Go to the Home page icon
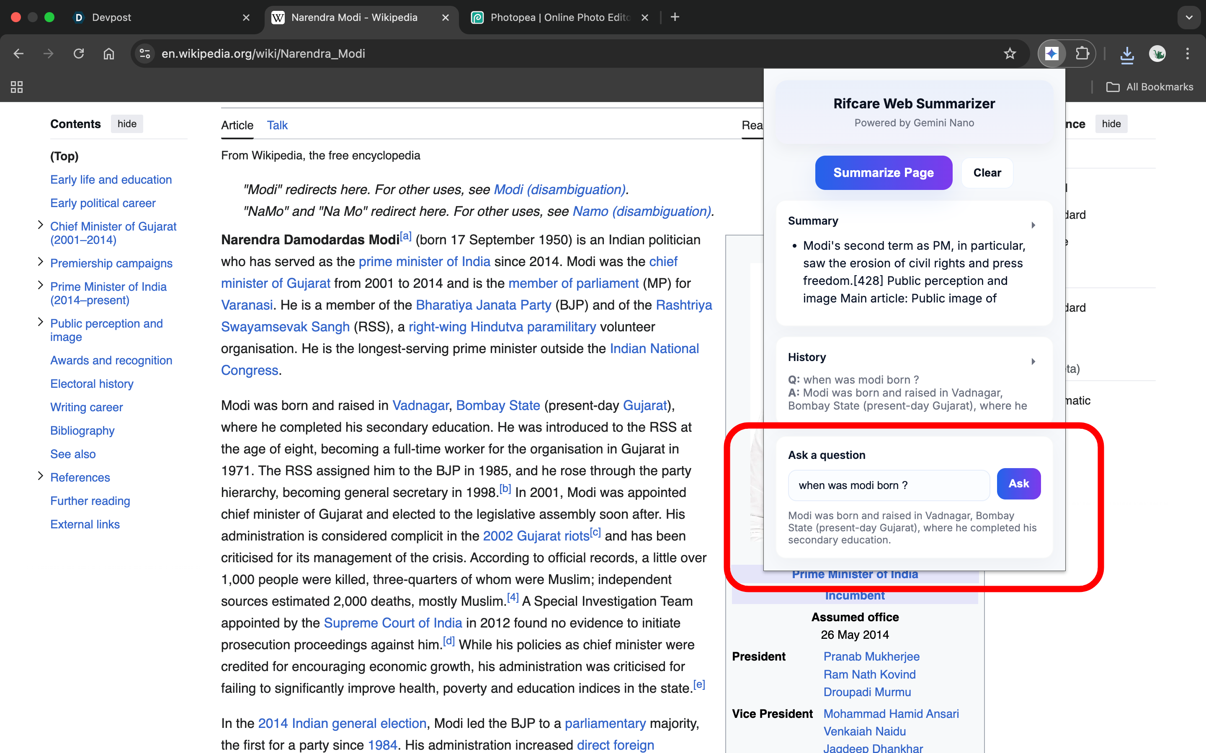Viewport: 1206px width, 753px height. tap(108, 53)
